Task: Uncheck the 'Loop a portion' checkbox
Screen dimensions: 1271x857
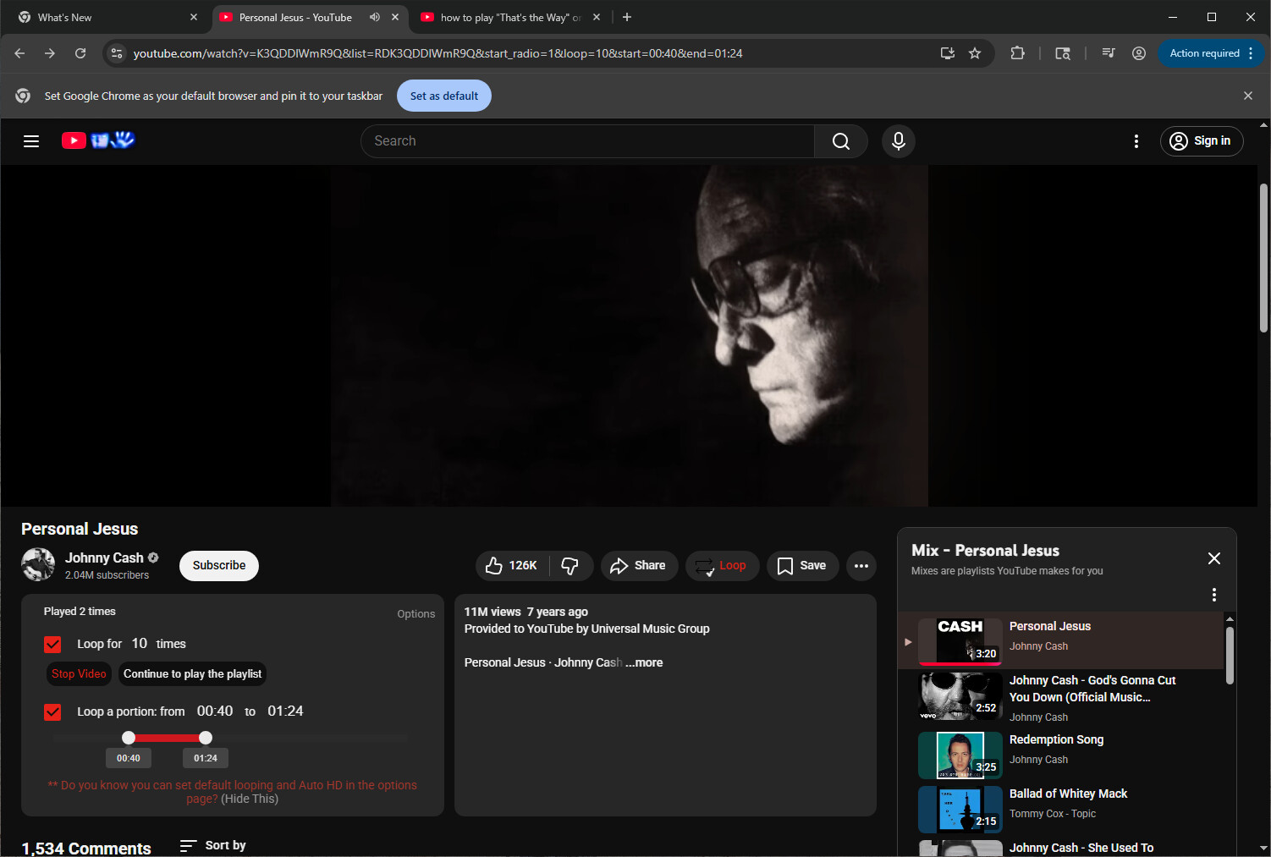Action: pos(52,712)
